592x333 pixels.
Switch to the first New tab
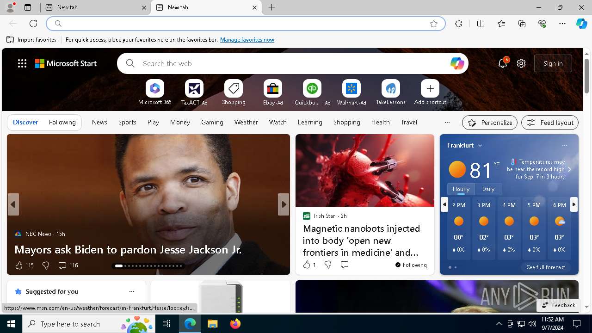click(x=96, y=7)
